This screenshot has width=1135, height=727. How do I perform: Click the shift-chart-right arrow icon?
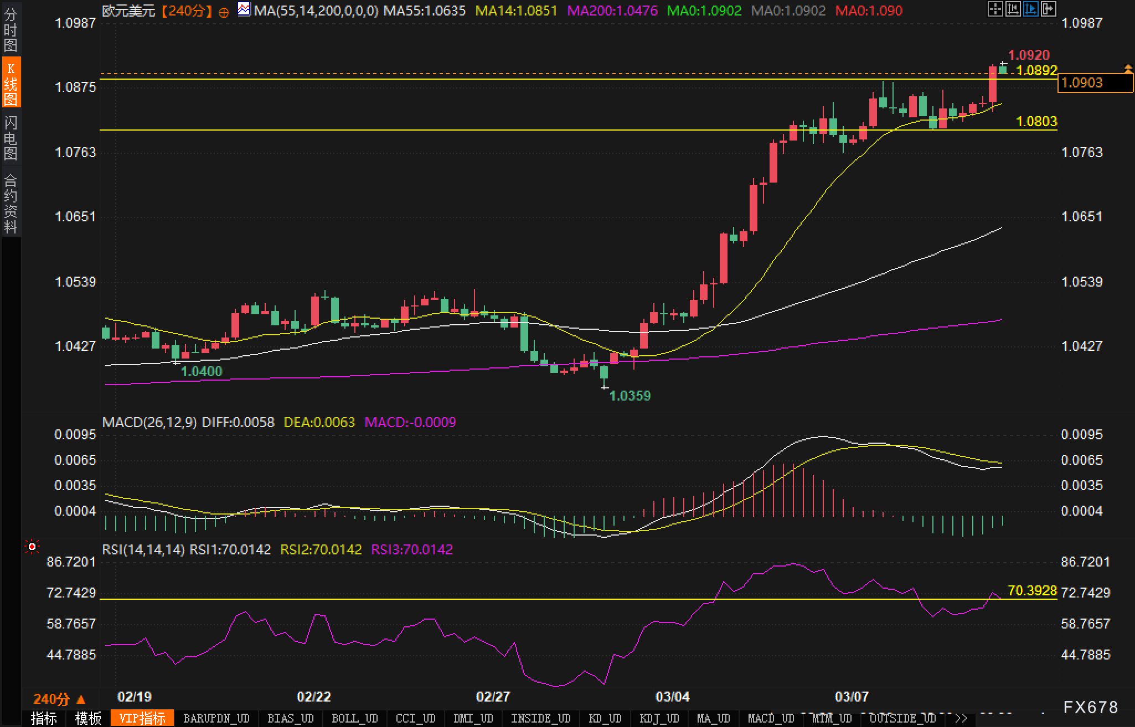1048,9
